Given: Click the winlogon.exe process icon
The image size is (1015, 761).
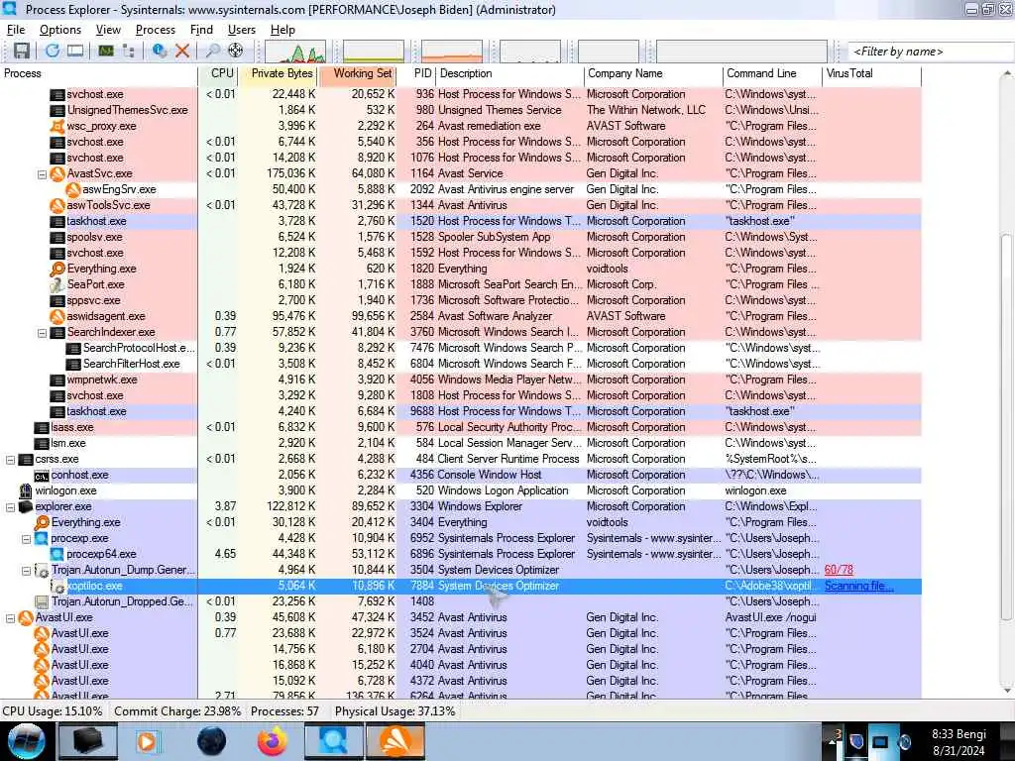Looking at the screenshot, I should (26, 491).
